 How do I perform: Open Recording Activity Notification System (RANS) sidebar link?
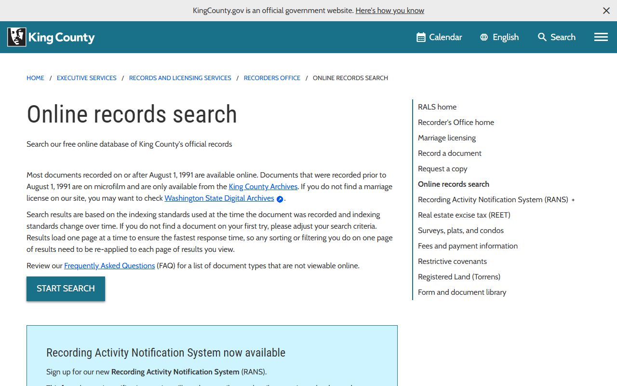point(493,200)
